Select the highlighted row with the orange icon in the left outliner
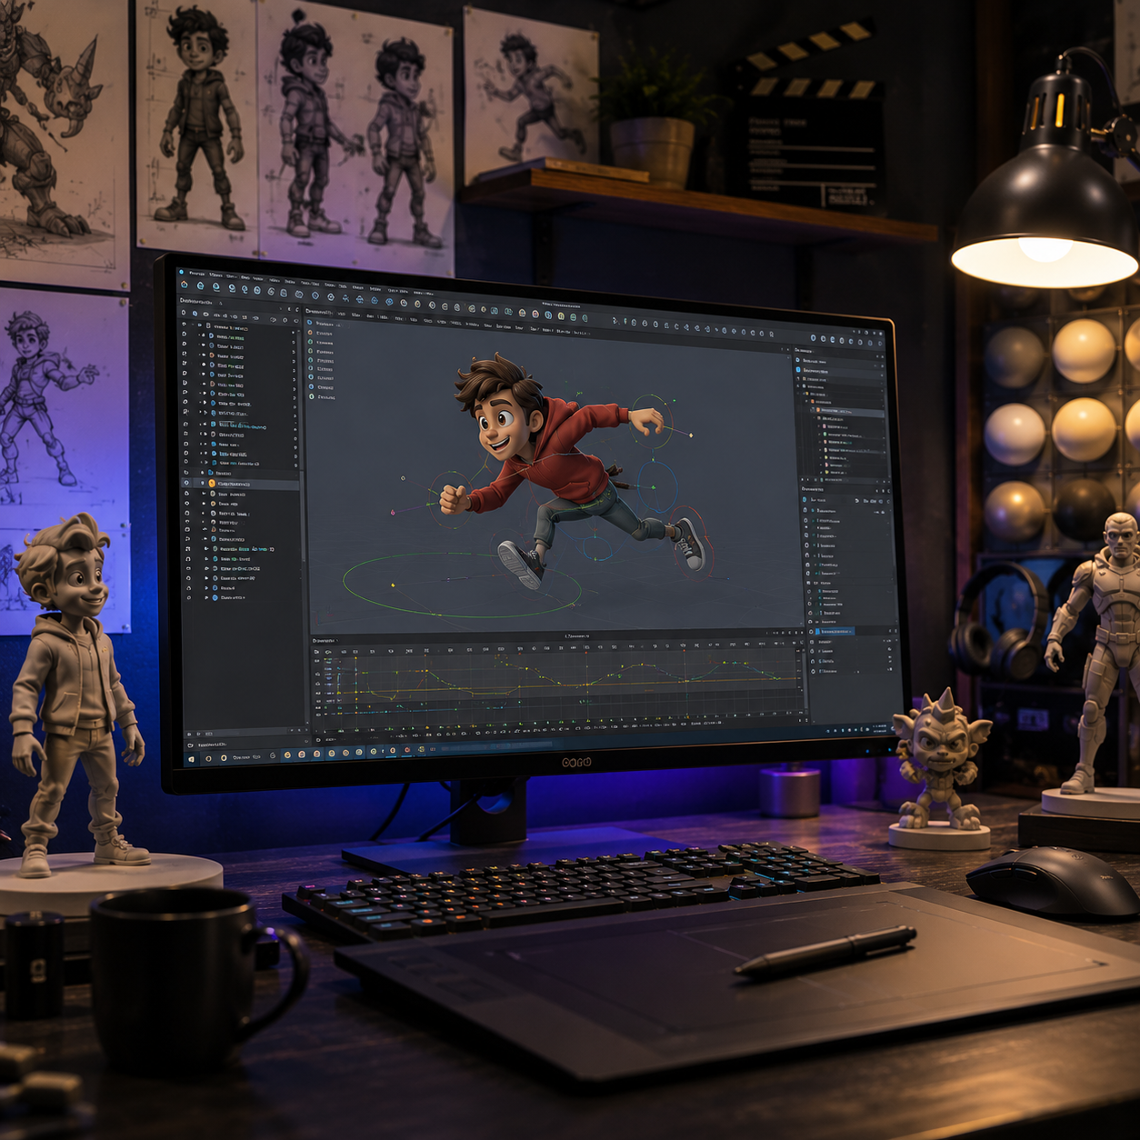This screenshot has width=1140, height=1140. tap(241, 485)
